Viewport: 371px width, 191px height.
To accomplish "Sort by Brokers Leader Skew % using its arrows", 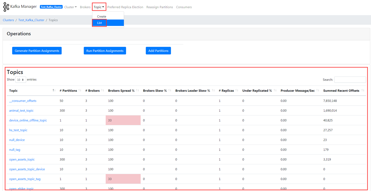I will coord(213,91).
